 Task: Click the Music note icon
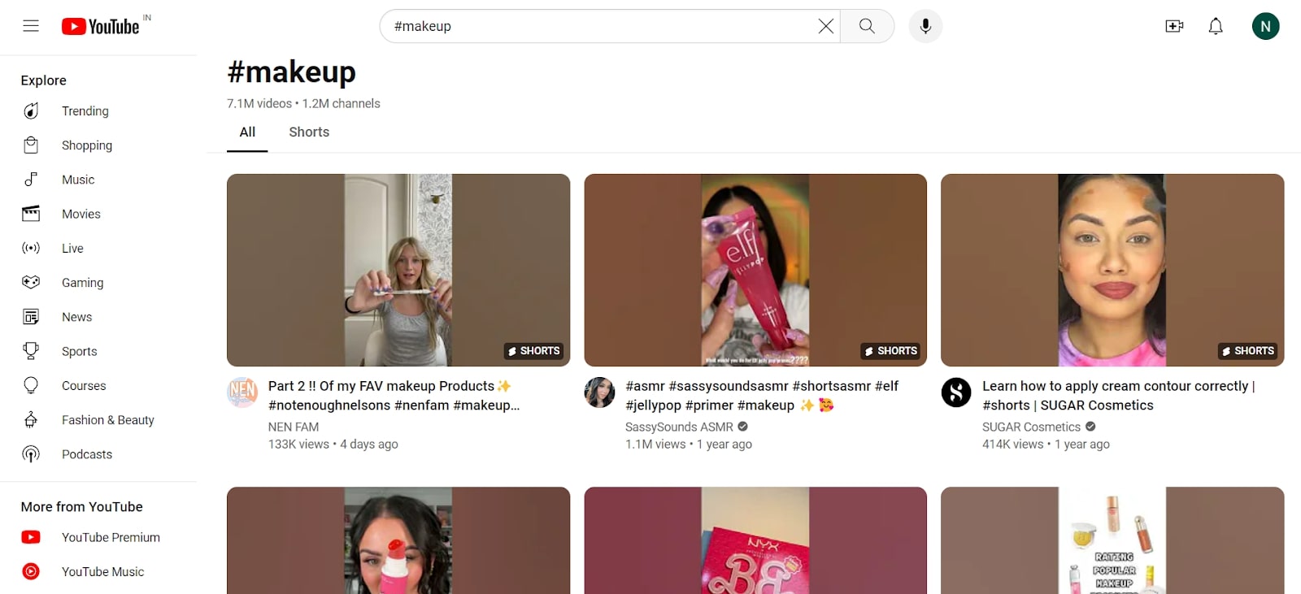(31, 180)
